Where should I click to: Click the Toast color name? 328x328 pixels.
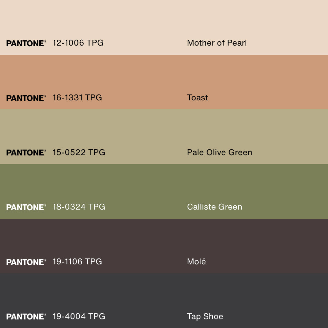[x=197, y=98]
